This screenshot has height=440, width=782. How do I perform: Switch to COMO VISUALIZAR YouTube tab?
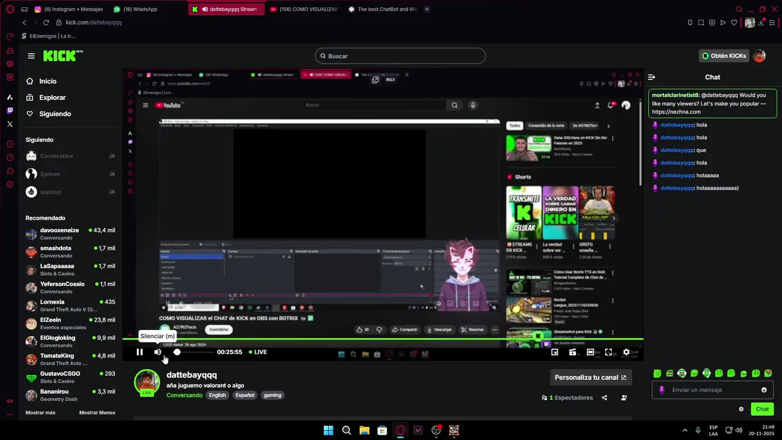point(304,9)
